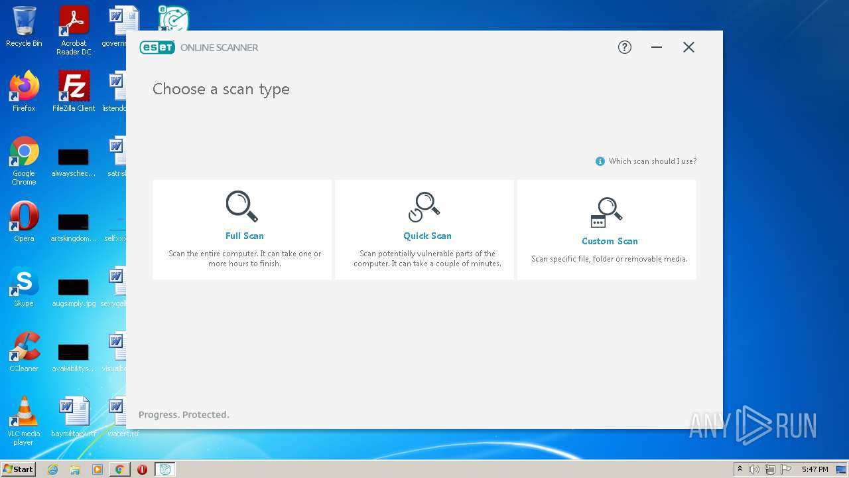Click the Custom Scan title link
Image resolution: width=849 pixels, height=478 pixels.
pos(610,241)
